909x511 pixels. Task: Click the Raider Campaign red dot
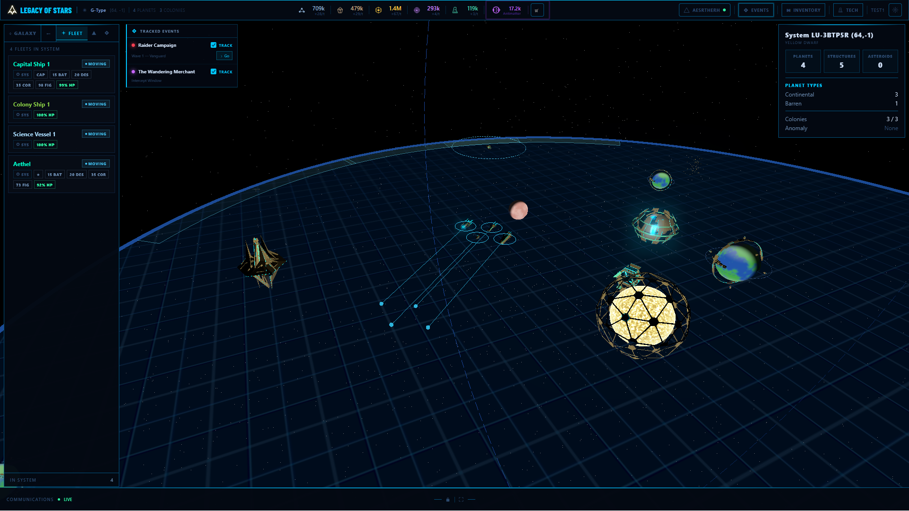134,45
